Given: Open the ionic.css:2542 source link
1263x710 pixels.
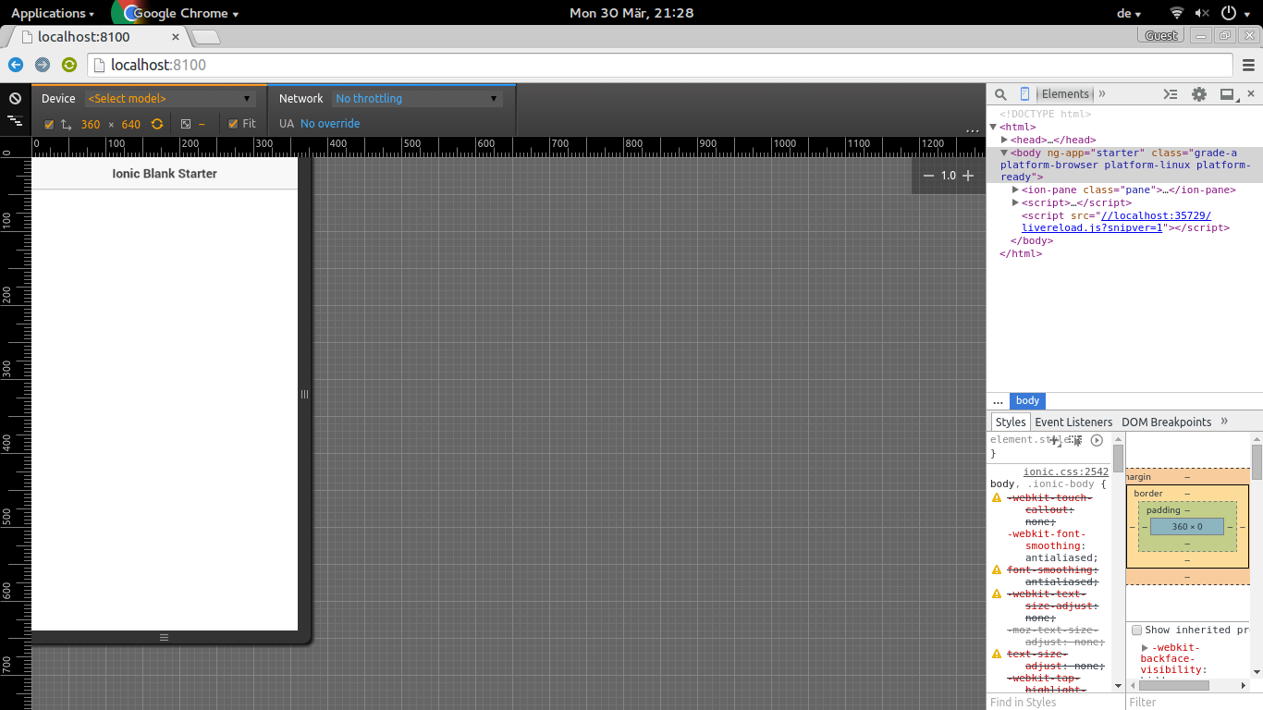Looking at the screenshot, I should [x=1065, y=472].
